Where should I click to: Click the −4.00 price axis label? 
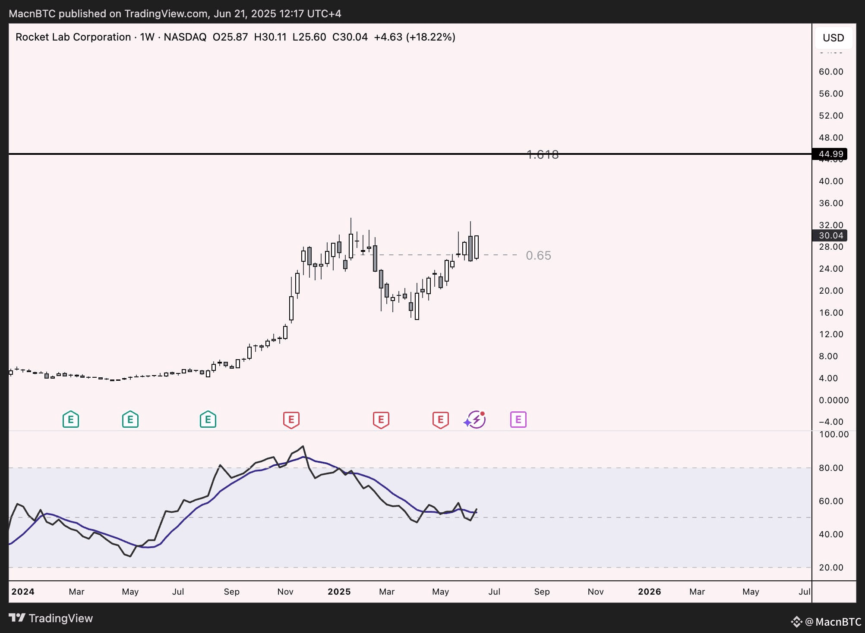pos(831,422)
